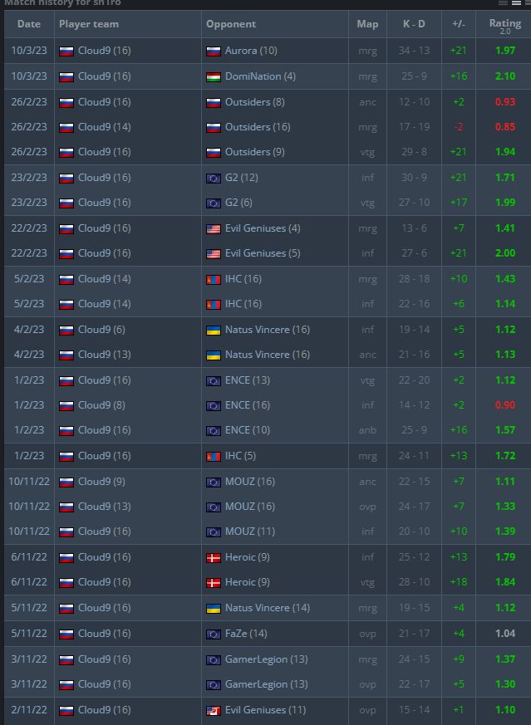Click the Hungarian flag beside DomiNation
The height and width of the screenshot is (725, 531).
[x=214, y=76]
